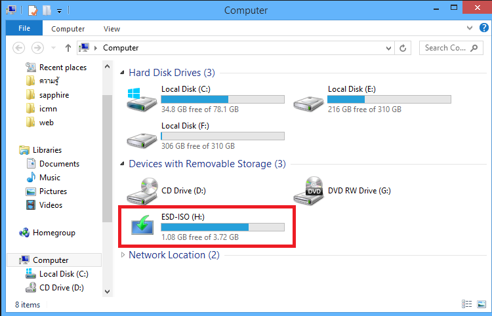The height and width of the screenshot is (316, 492).
Task: Select the DVD RW Drive (G:) icon
Action: (308, 191)
